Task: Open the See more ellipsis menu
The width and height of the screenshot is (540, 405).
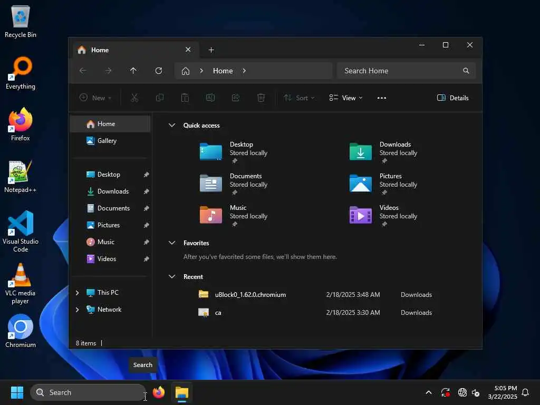Action: pos(382,98)
